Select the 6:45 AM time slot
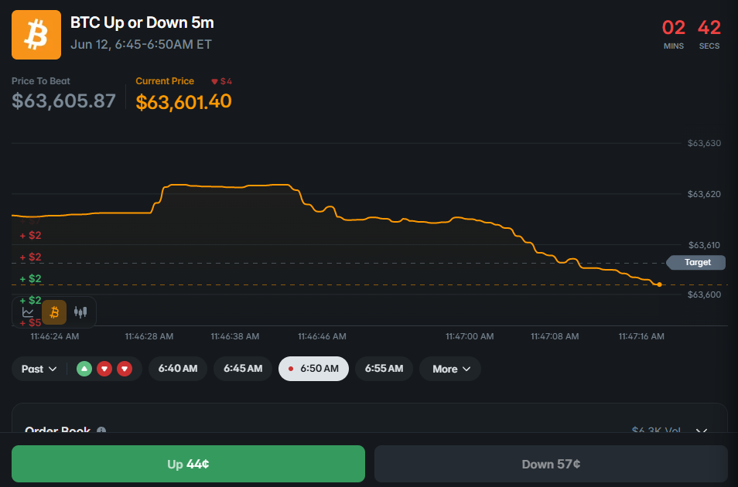Image resolution: width=738 pixels, height=487 pixels. [243, 369]
